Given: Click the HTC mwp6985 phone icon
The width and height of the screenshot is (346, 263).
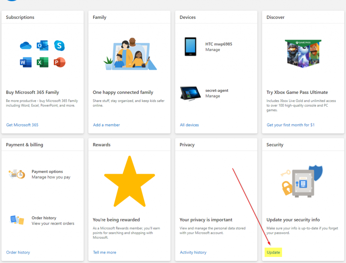Looking at the screenshot, I should tap(191, 47).
